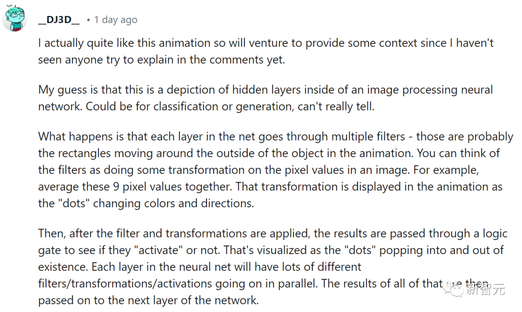Open the commenter's Snoo avatar image
Screen dimensions: 522x312
(x=14, y=19)
